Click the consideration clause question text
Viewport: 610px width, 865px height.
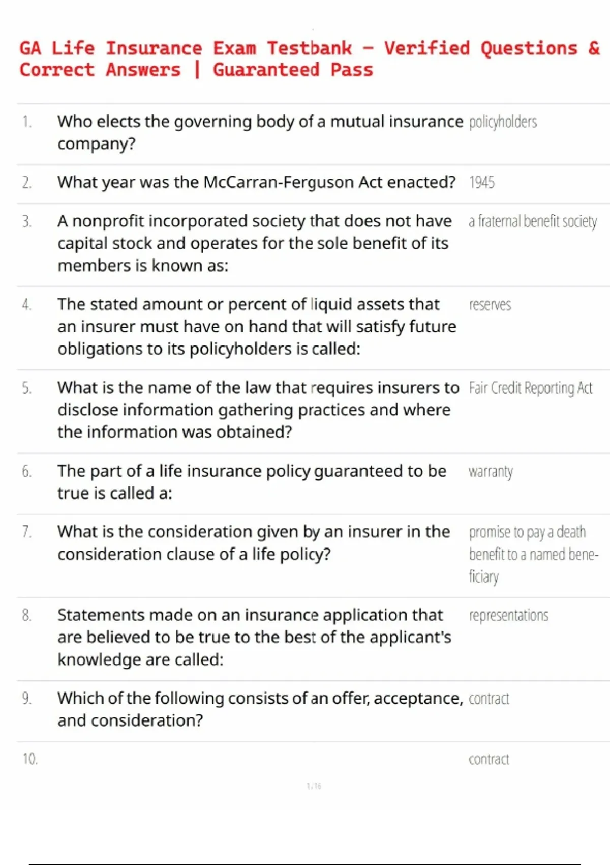coord(254,542)
